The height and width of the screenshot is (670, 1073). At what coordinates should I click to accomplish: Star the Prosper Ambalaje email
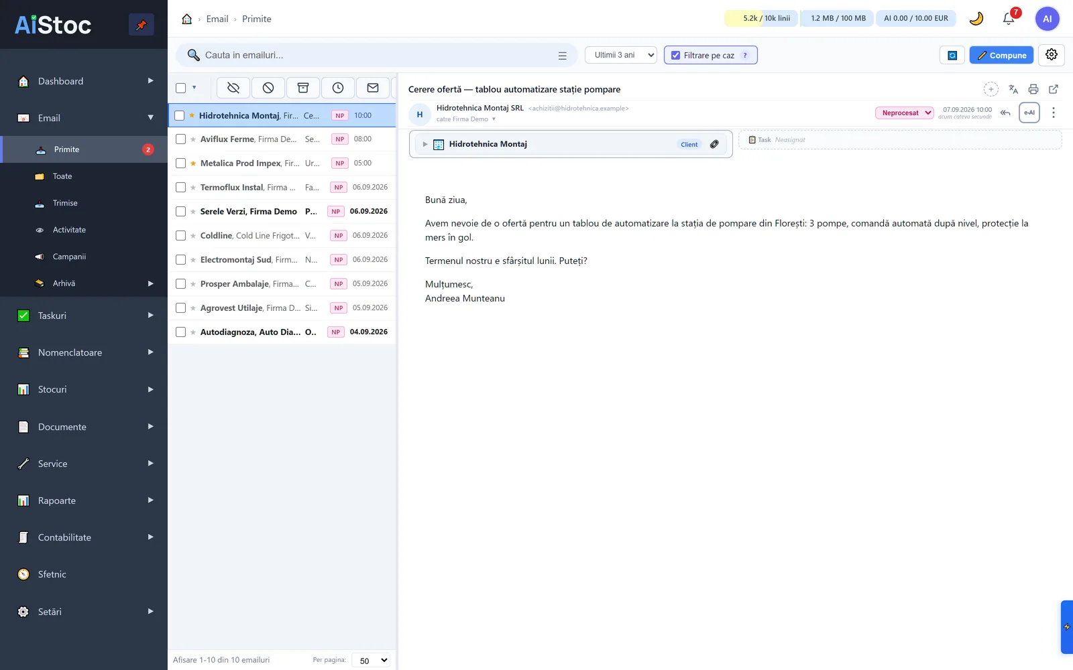point(193,284)
